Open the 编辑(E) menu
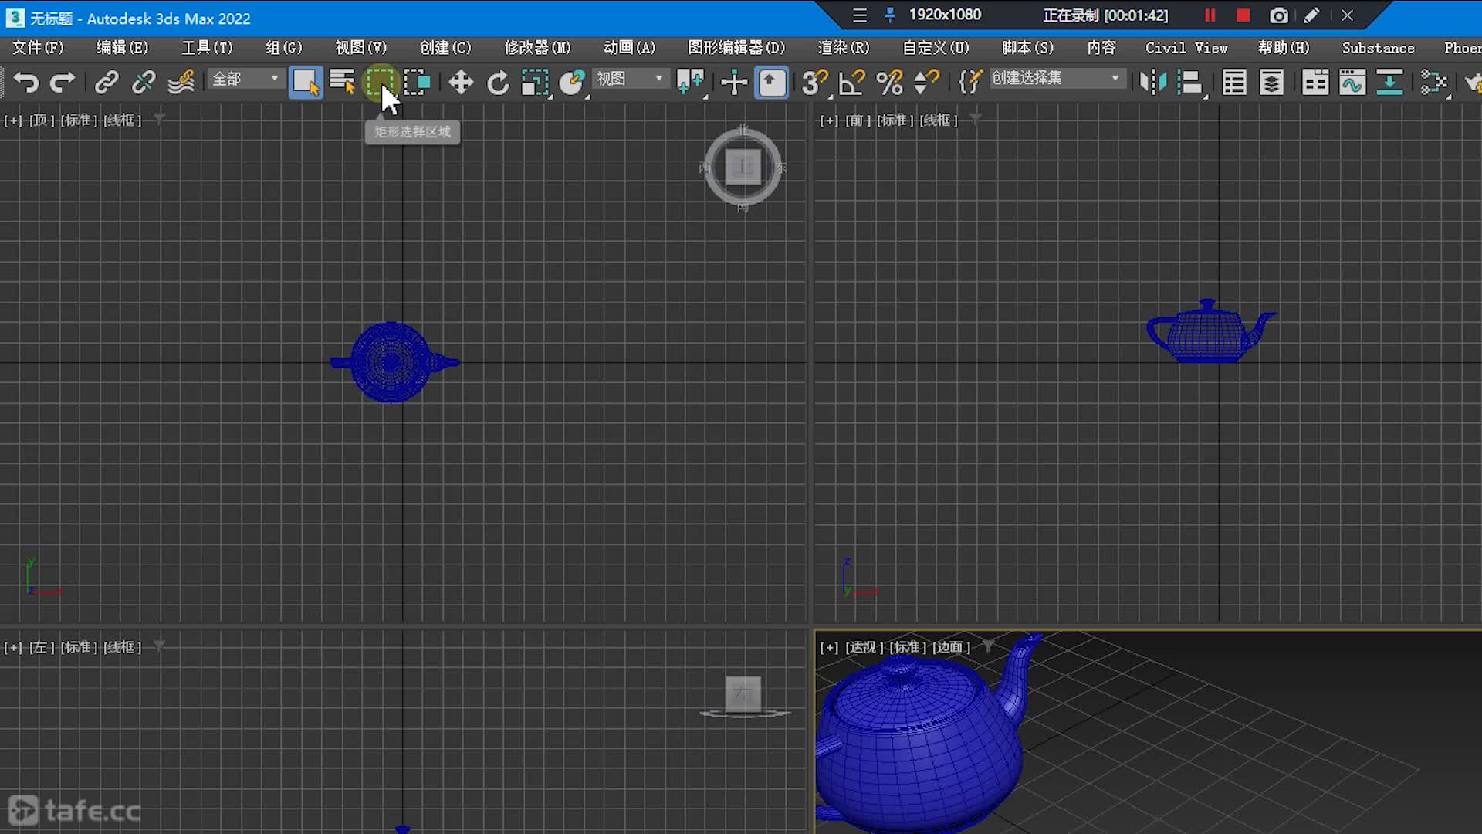This screenshot has height=834, width=1482. click(122, 48)
